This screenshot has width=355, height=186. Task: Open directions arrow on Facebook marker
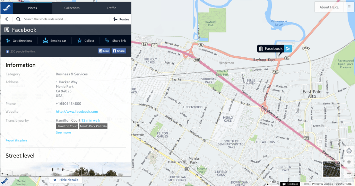(x=288, y=48)
